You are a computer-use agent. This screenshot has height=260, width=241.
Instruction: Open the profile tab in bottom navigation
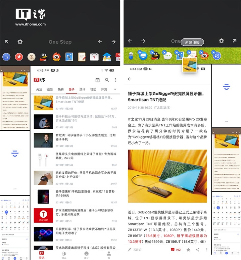(109, 255)
